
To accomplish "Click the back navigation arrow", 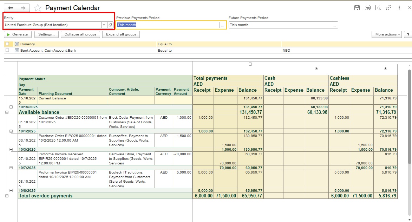I will pyautogui.click(x=11, y=8).
